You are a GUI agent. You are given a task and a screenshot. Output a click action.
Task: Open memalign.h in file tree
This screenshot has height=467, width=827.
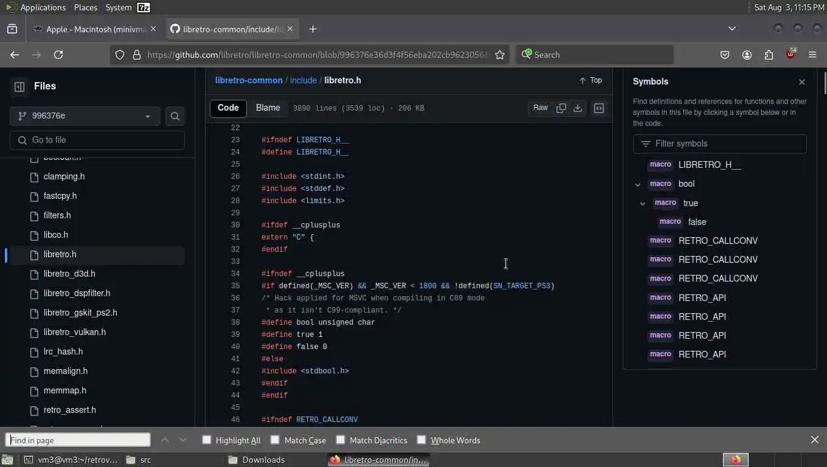point(66,371)
